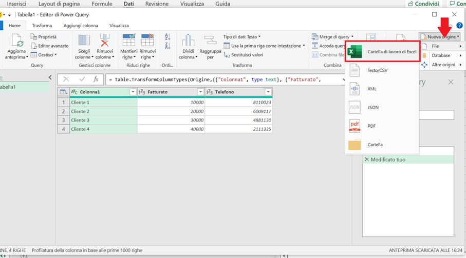Viewport: 466px width, 258px height.
Task: Click Quick Access toolbar customize arrow
Action: click(x=9, y=15)
